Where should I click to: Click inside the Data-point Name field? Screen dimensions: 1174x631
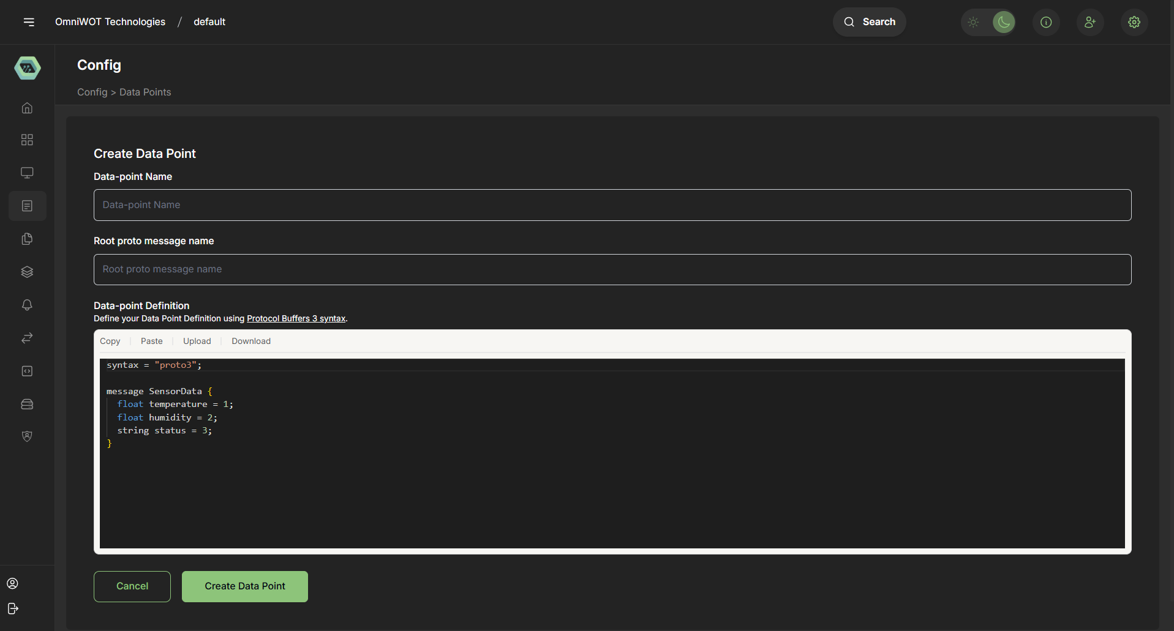tap(612, 205)
